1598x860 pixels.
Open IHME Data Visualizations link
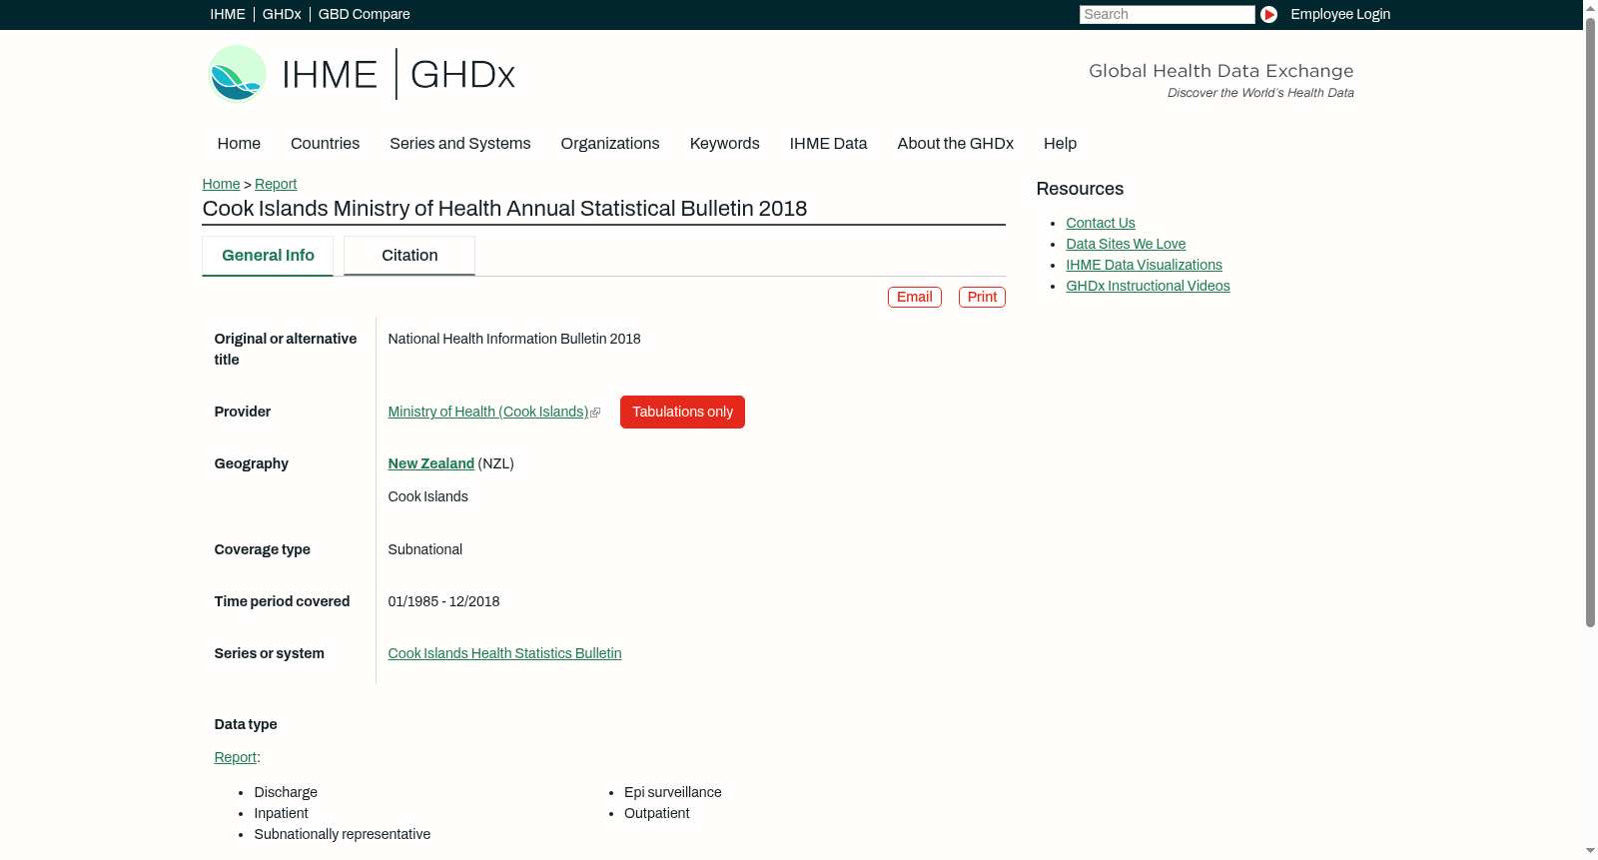point(1144,265)
